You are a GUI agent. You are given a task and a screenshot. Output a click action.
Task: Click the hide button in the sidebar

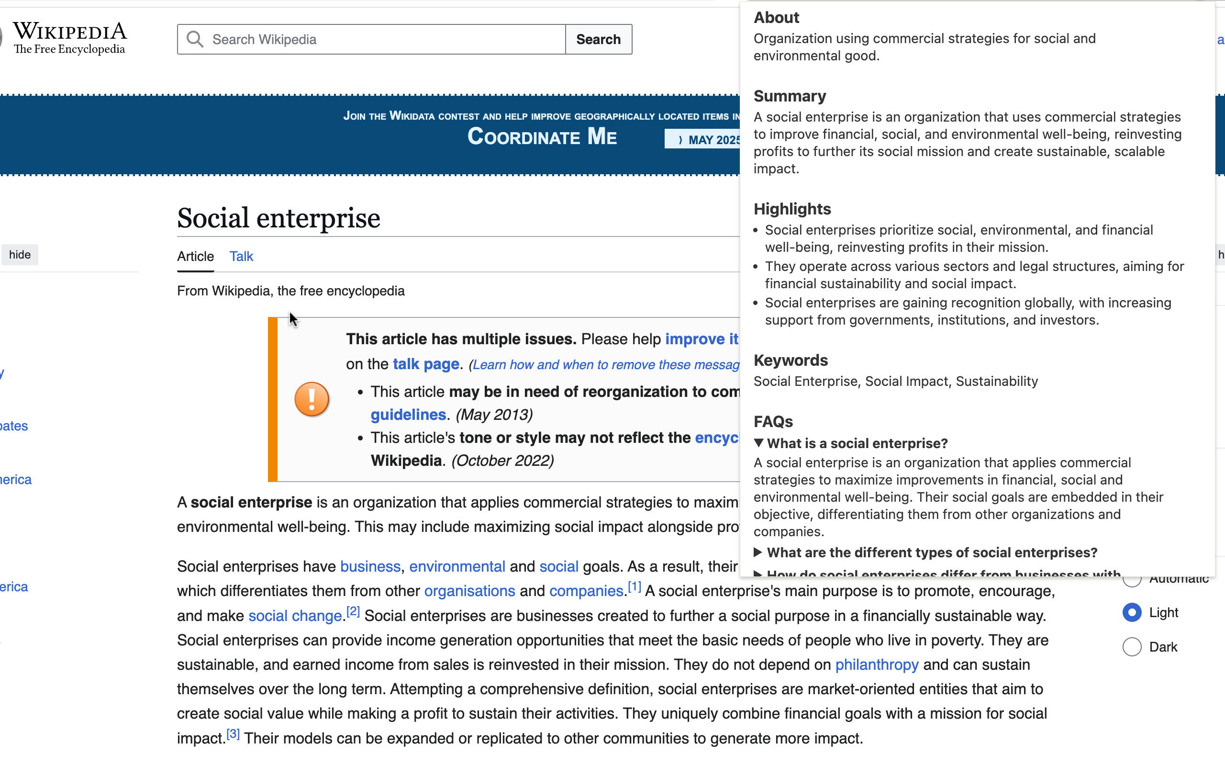click(x=20, y=254)
